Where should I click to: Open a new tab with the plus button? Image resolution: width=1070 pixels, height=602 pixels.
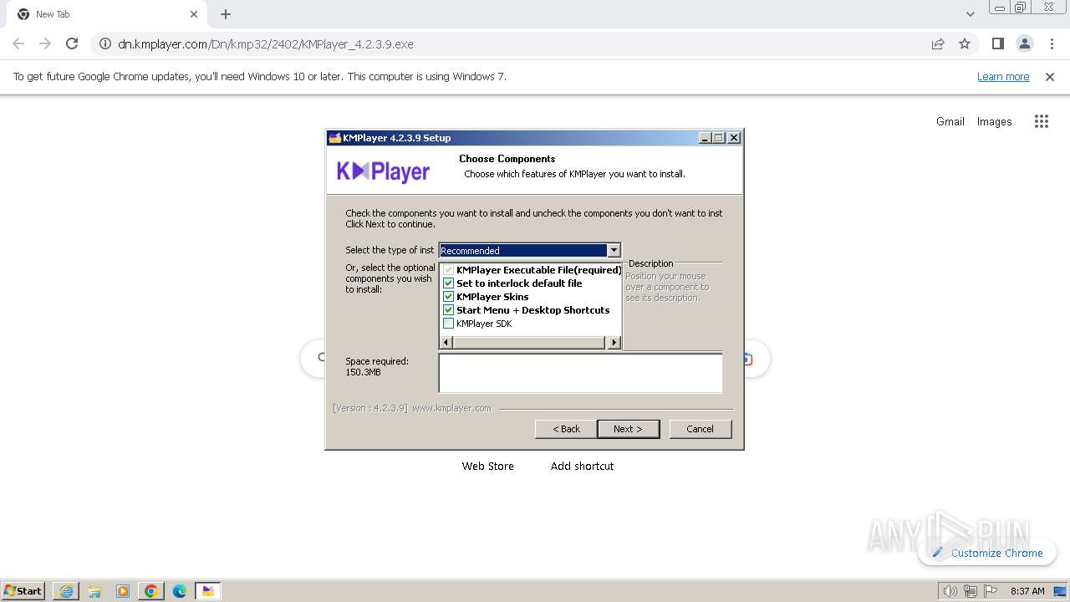[226, 14]
